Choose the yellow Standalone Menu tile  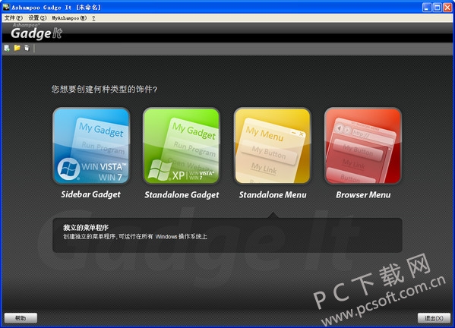pos(273,146)
